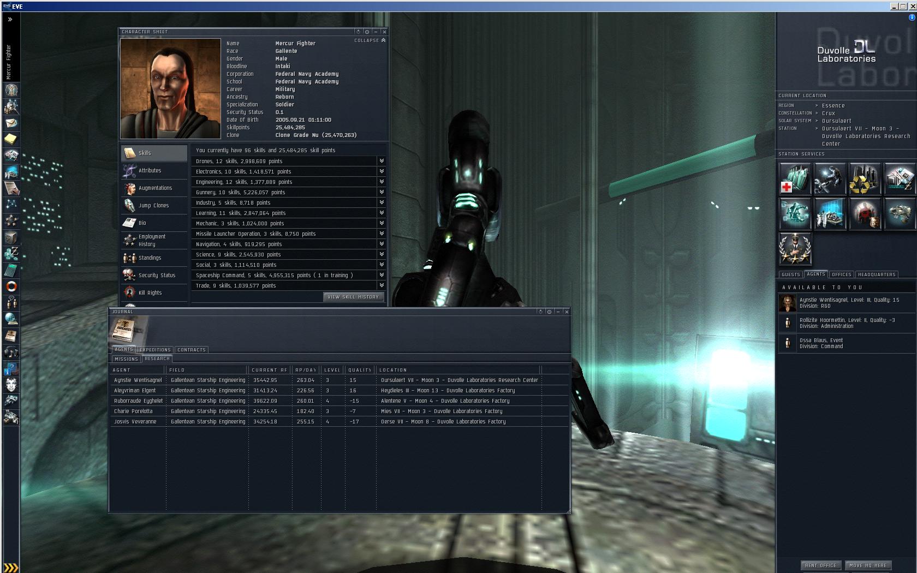Expand the sidebar with the double arrow
The width and height of the screenshot is (917, 573).
click(10, 19)
